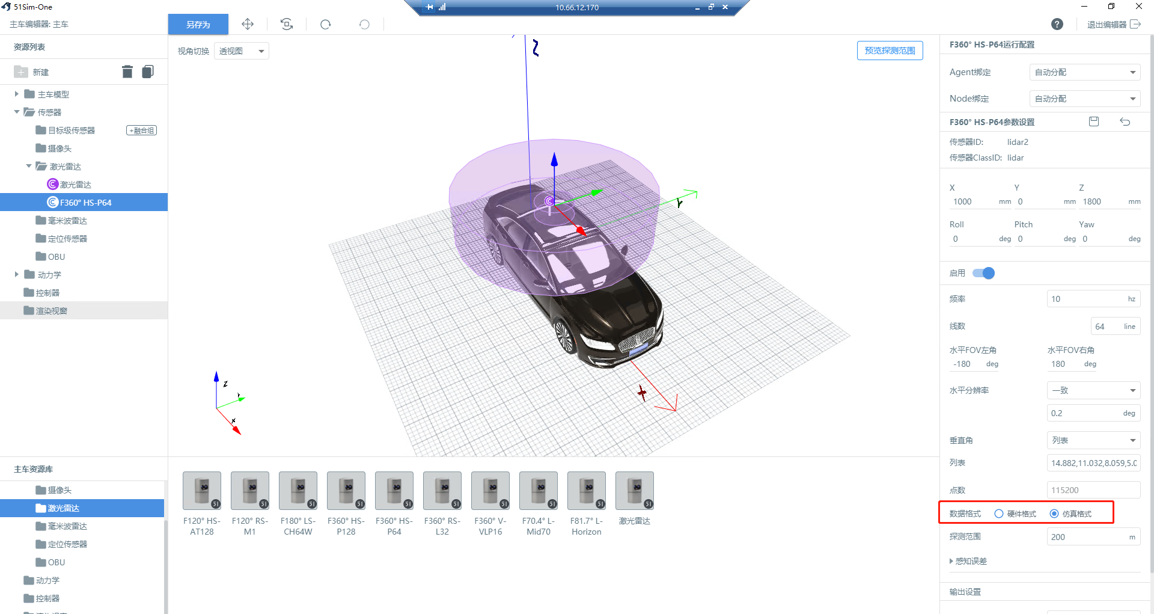Open the 视角切换 透视图 dropdown
This screenshot has height=614, width=1154.
[242, 51]
